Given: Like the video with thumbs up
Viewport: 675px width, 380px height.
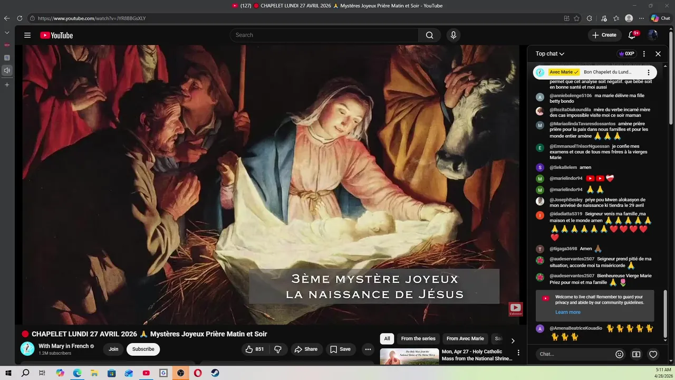Looking at the screenshot, I should coord(254,349).
